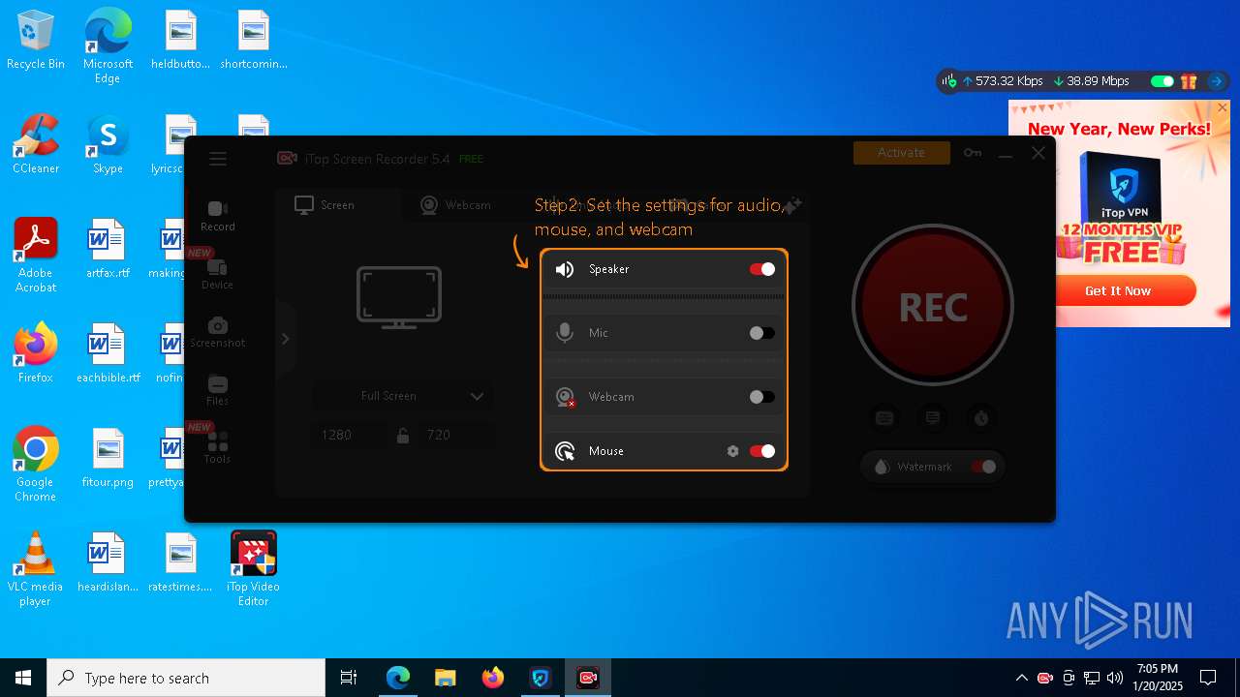This screenshot has height=697, width=1240.
Task: Click the blue arrow on the network speed widget
Action: (1216, 81)
